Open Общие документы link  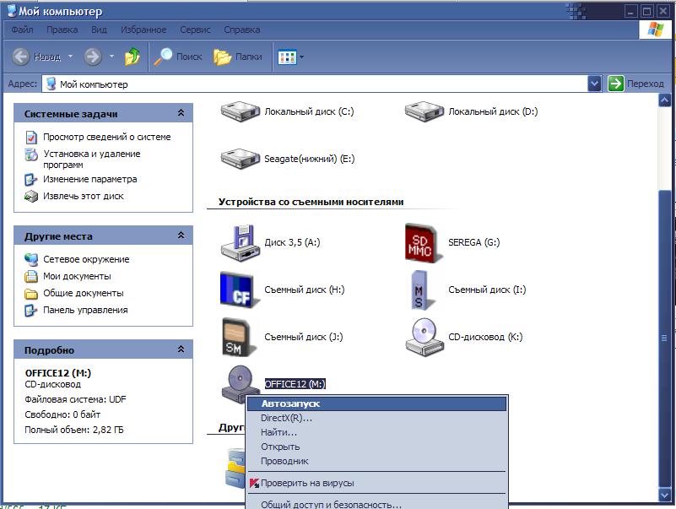coord(84,293)
